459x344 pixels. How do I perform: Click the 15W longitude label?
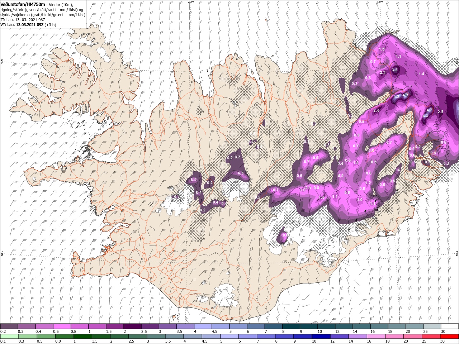pyautogui.click(x=380, y=1)
